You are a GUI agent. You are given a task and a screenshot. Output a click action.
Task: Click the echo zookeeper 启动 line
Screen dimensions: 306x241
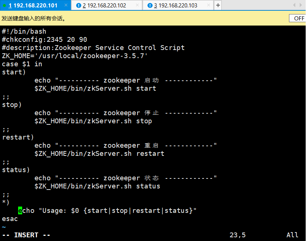click(126, 80)
